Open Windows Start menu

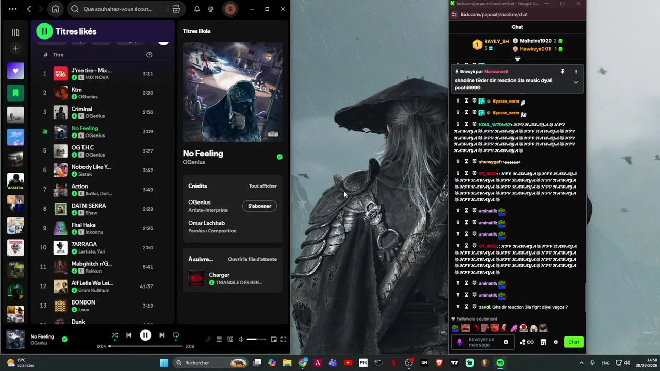click(163, 363)
